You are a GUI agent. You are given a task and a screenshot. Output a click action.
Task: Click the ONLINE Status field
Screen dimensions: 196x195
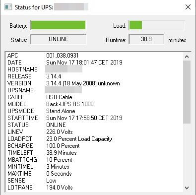pyautogui.click(x=59, y=39)
